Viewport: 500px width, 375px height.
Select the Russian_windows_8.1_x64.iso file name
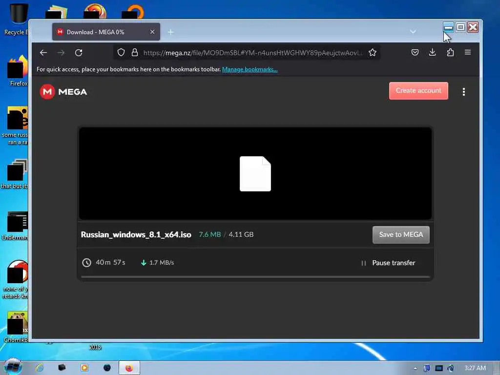136,235
